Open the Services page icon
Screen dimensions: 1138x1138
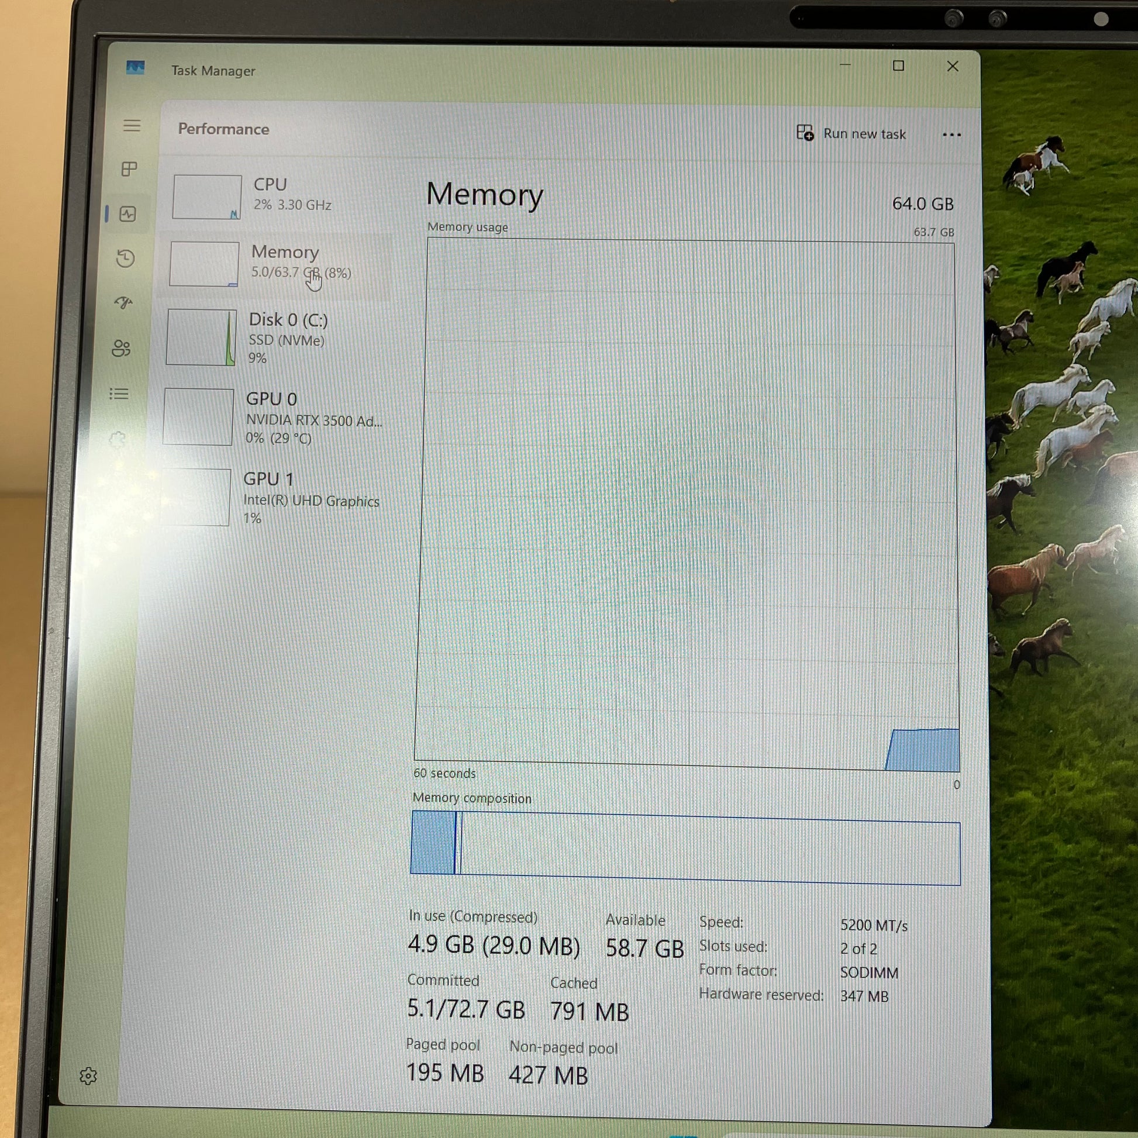pos(118,439)
